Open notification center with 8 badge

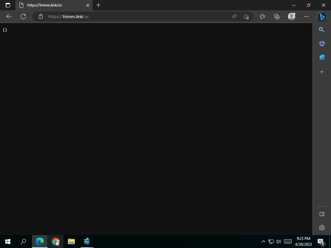pyautogui.click(x=321, y=242)
